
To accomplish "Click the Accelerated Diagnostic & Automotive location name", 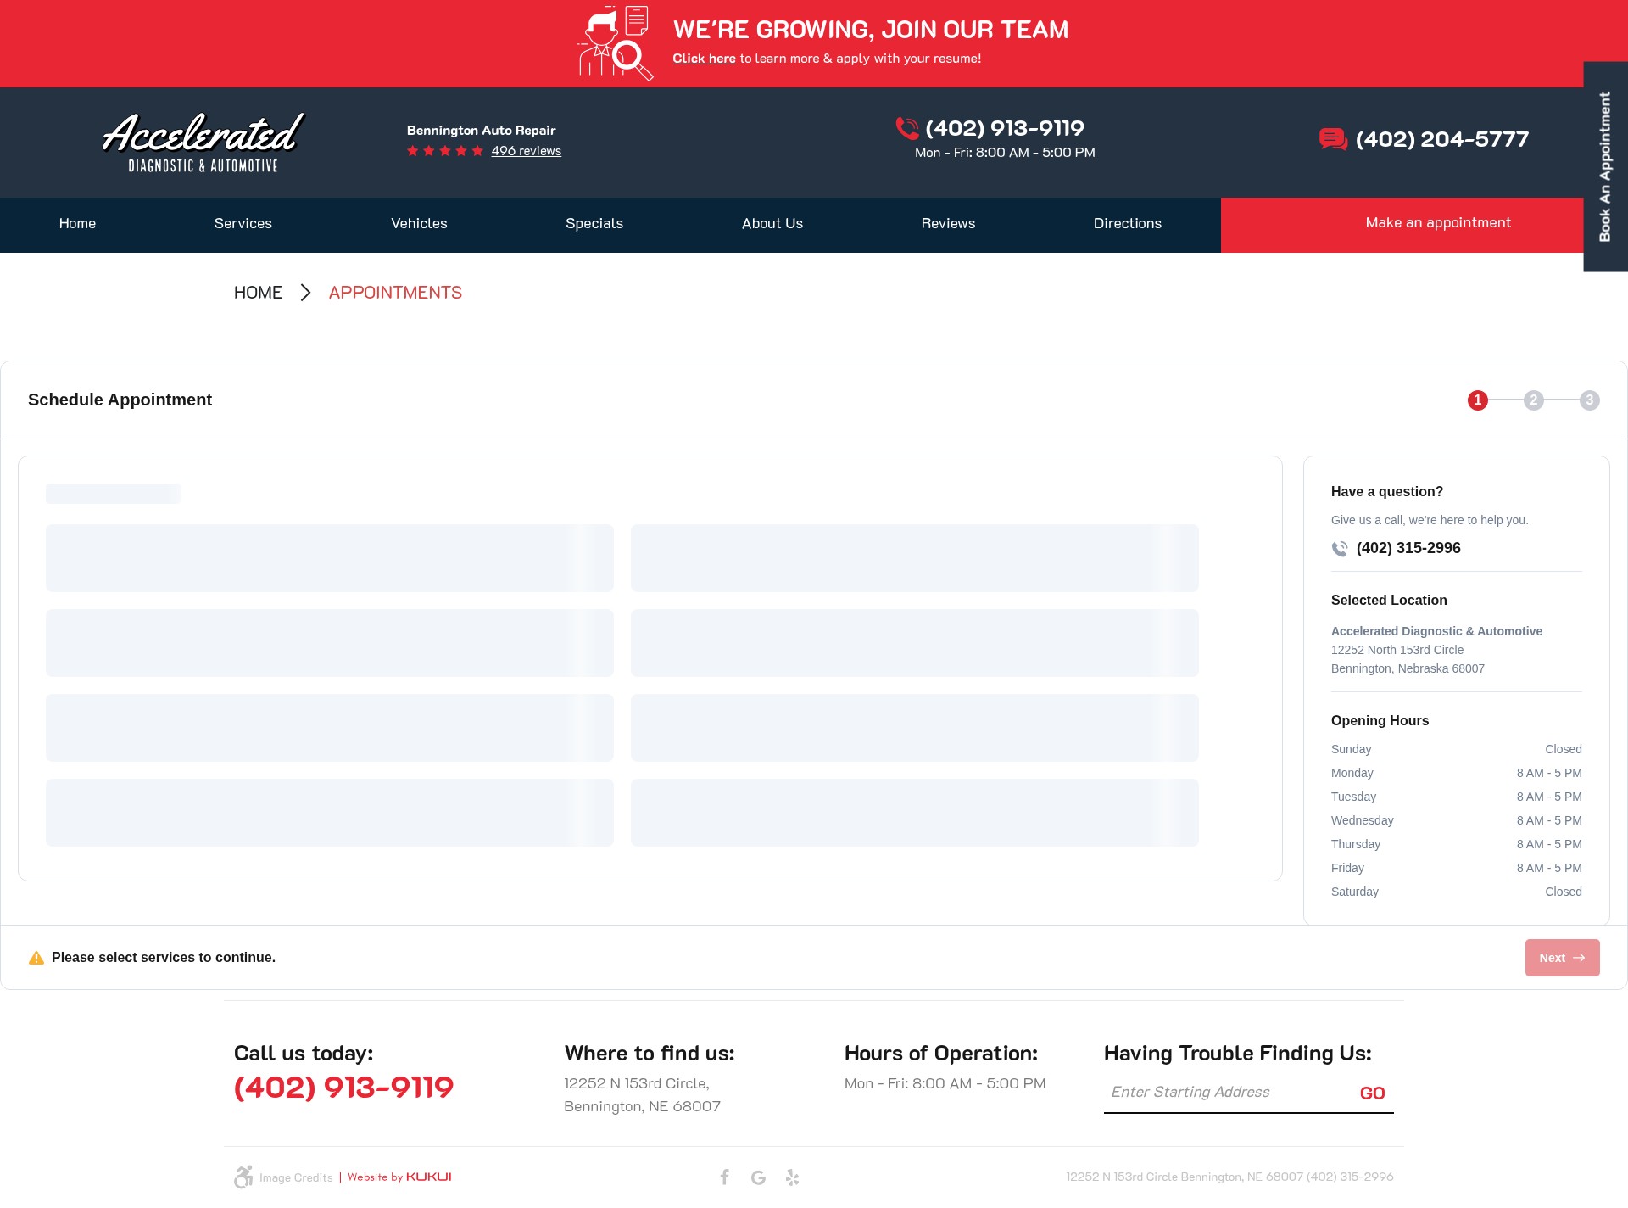I will [1436, 631].
